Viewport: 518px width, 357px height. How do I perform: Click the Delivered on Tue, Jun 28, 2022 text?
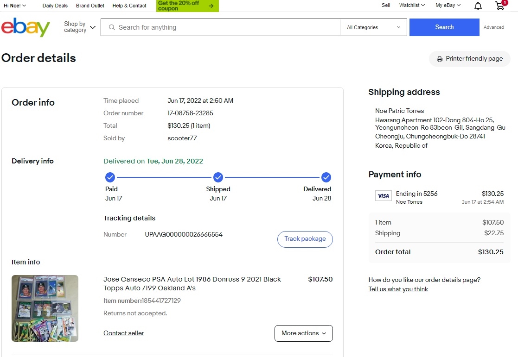coord(153,161)
